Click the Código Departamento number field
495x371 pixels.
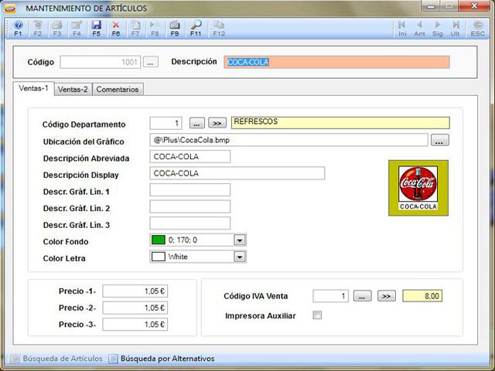(x=166, y=123)
